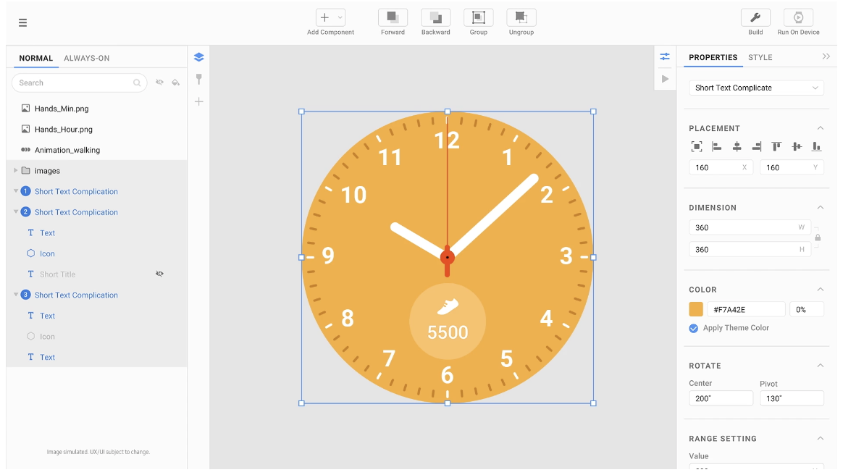
Task: Open the layers panel icon
Action: [x=199, y=57]
